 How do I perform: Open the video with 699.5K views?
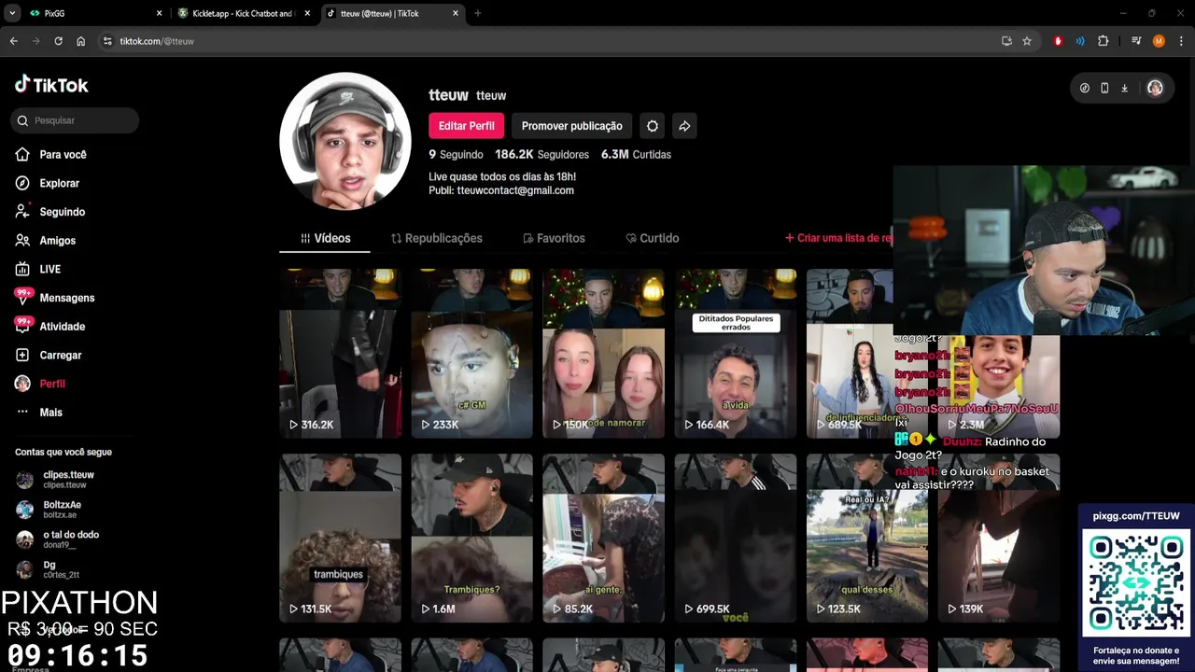[736, 539]
